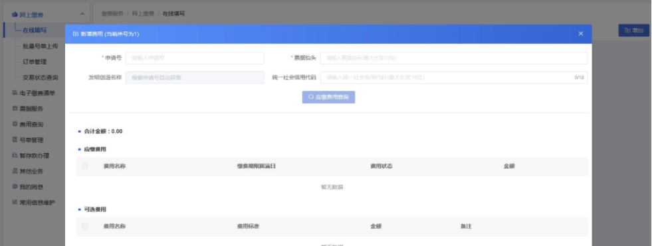Viewport: 652px width, 246px height.
Task: Click the 新增费用 dialog title icon
Action: tap(75, 34)
